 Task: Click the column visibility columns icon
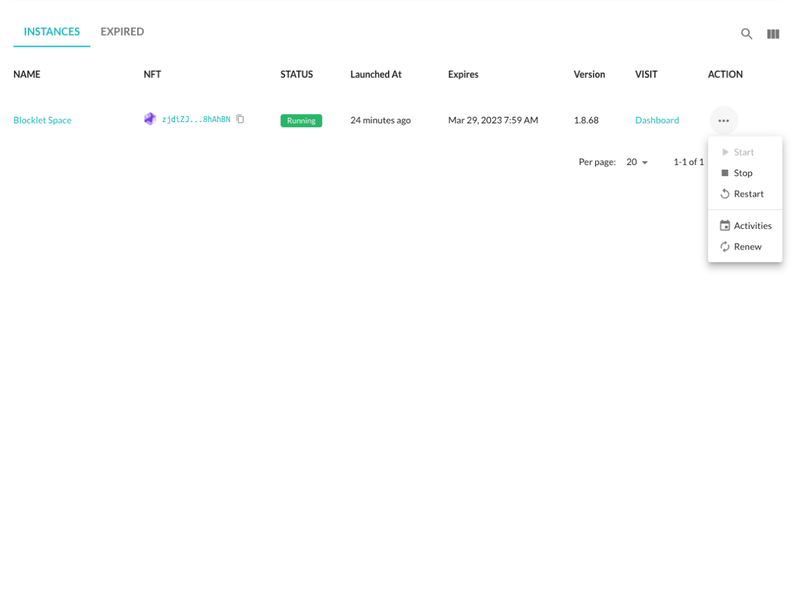[773, 34]
